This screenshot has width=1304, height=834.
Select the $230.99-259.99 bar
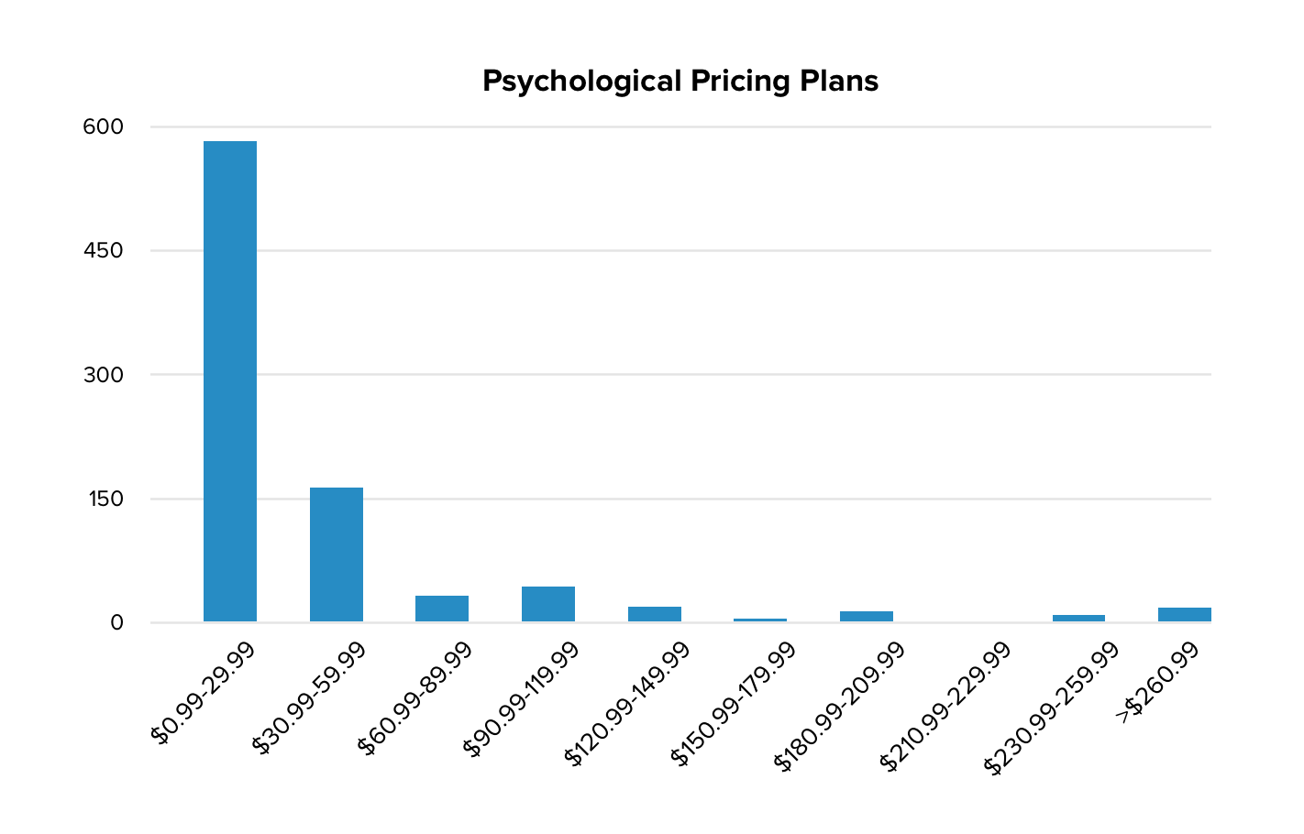(1078, 618)
